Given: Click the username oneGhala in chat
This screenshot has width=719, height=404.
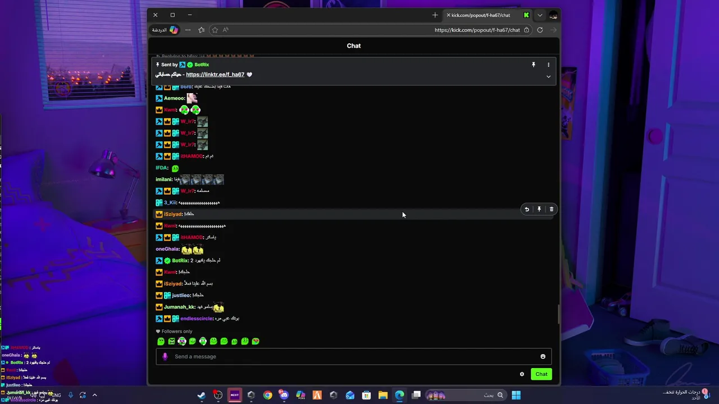Looking at the screenshot, I should pos(167,249).
